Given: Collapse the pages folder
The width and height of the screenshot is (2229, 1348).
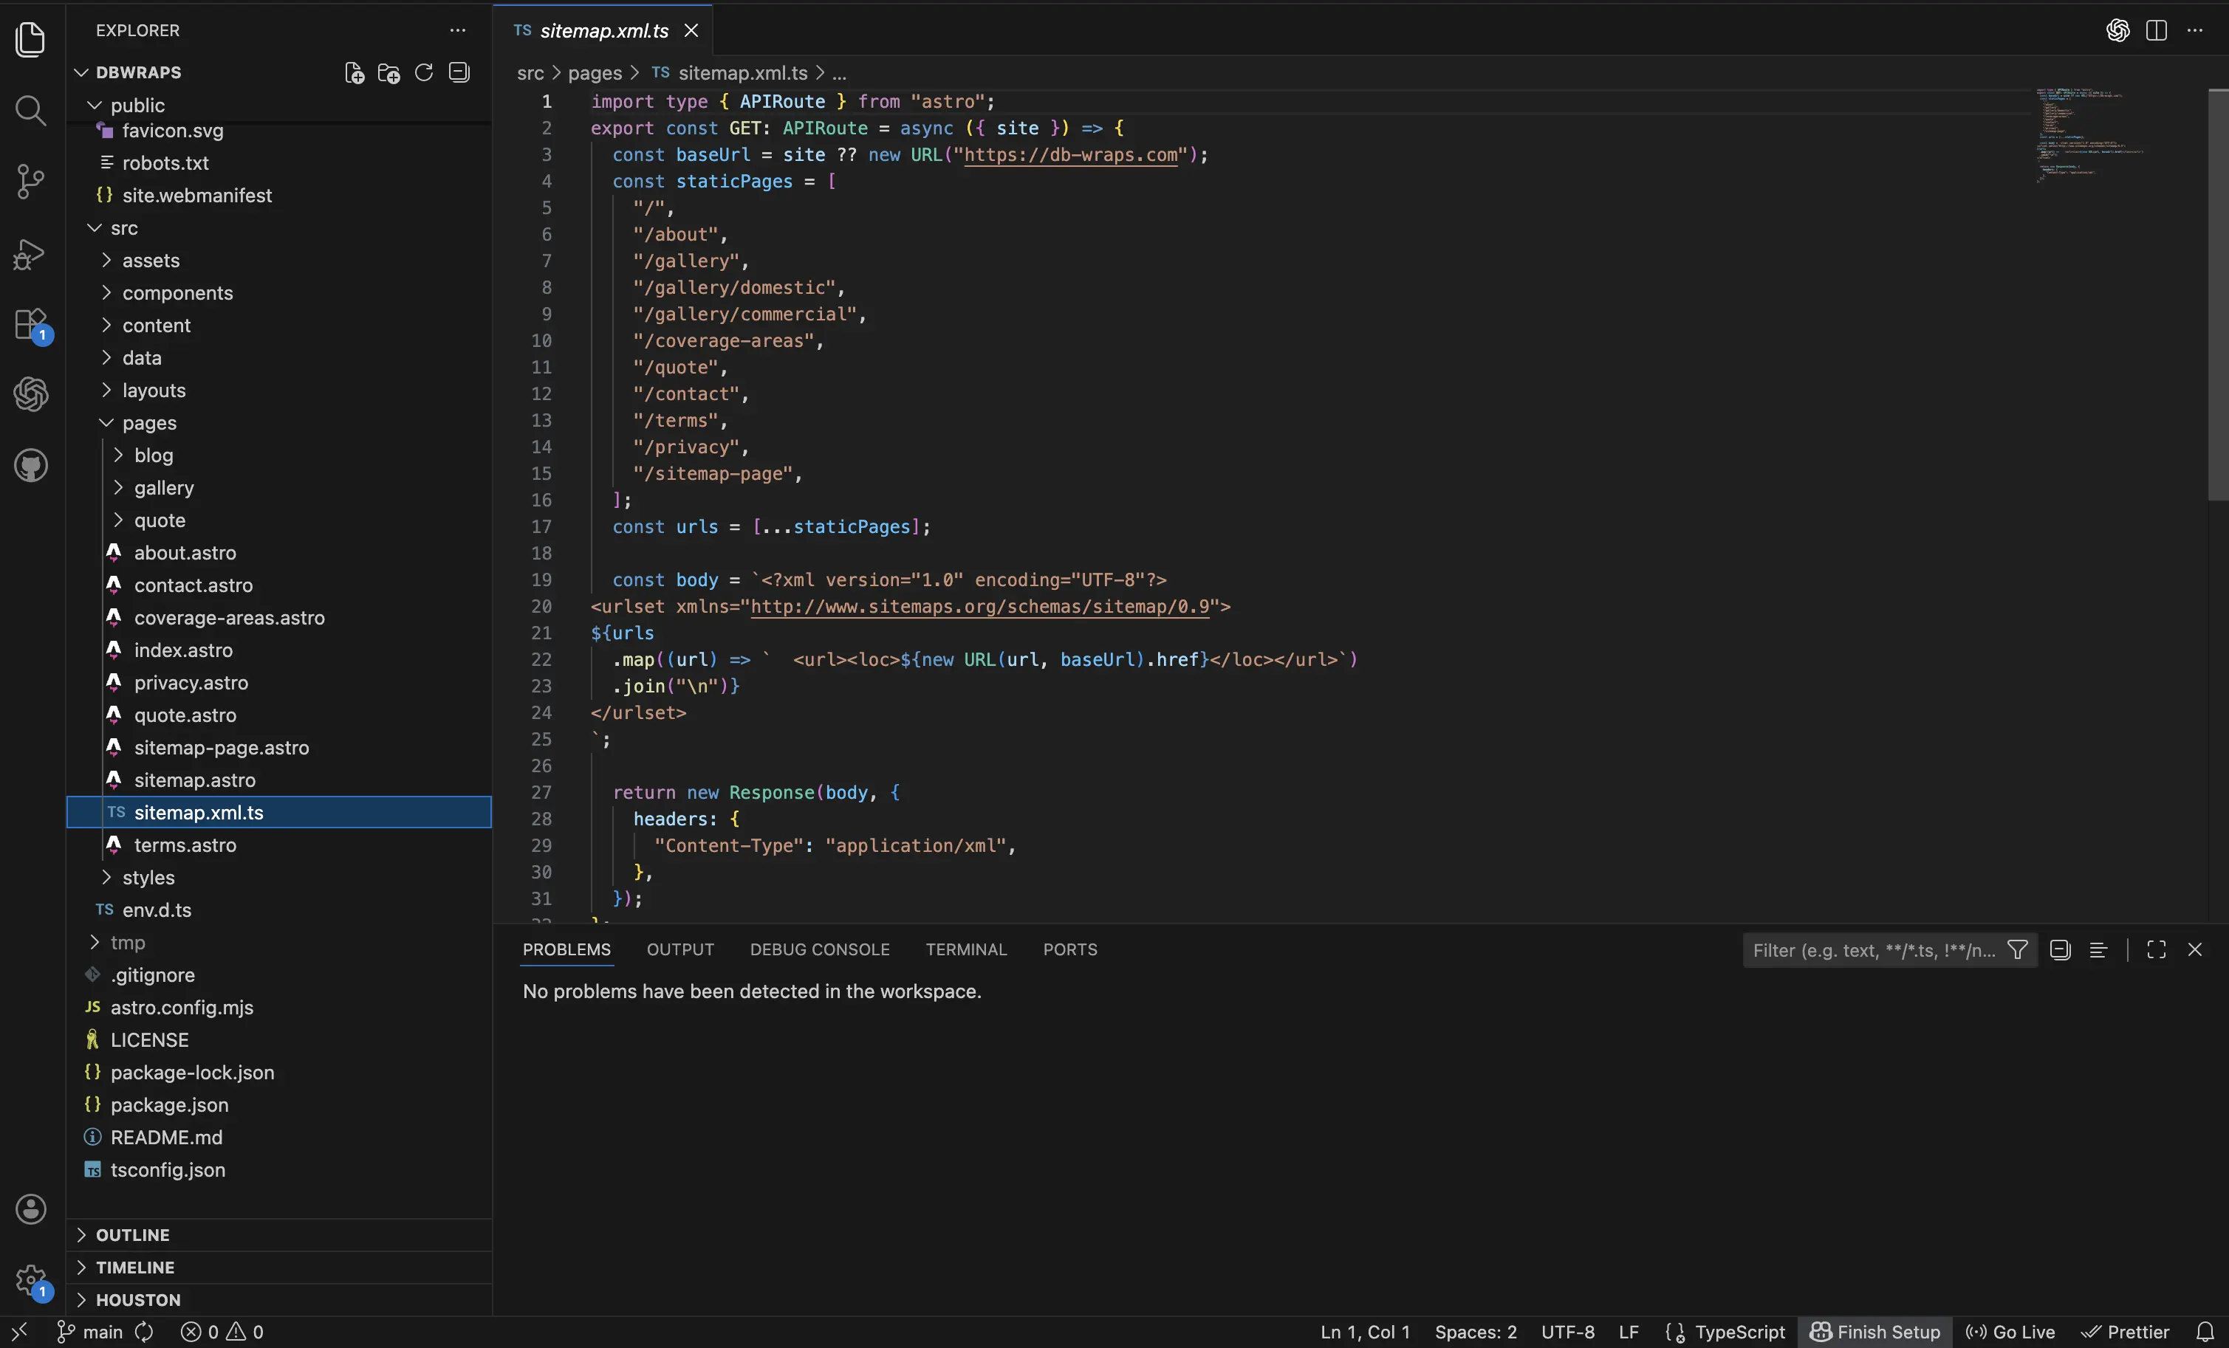Looking at the screenshot, I should pos(148,423).
